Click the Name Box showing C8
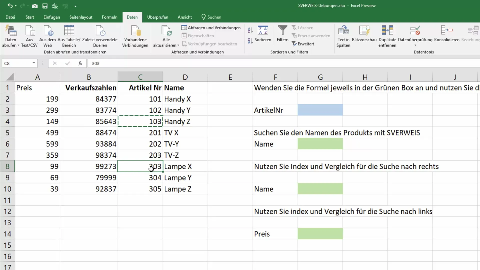Screen dimensions: 480x270 click(x=17, y=63)
